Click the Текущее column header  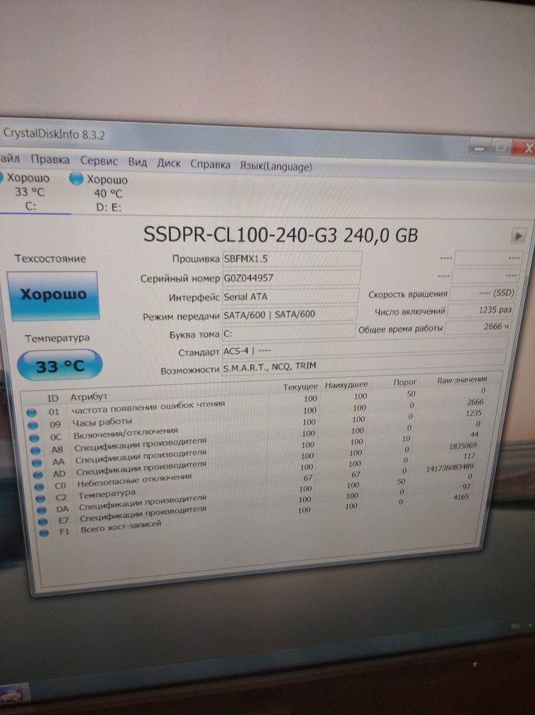(300, 386)
